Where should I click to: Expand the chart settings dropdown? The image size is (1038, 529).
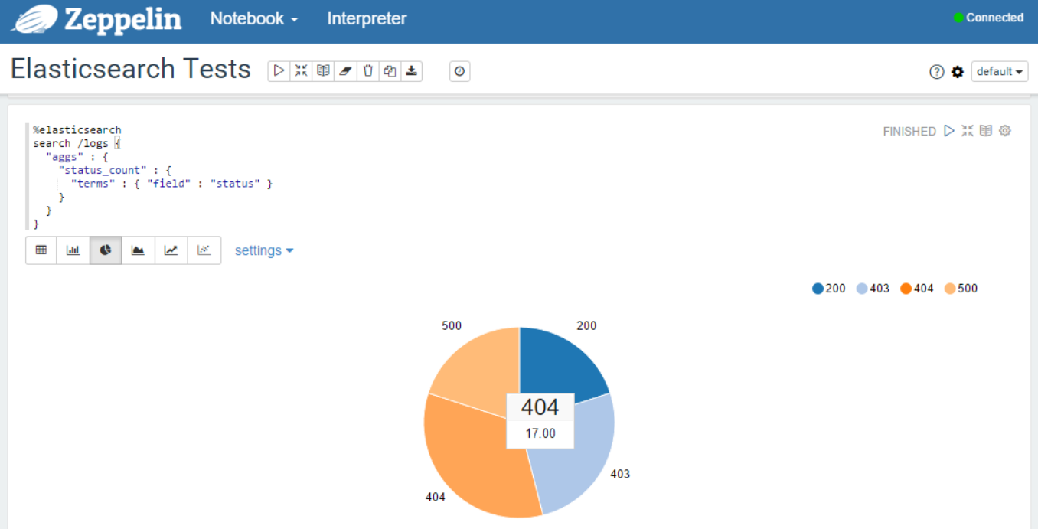click(264, 251)
